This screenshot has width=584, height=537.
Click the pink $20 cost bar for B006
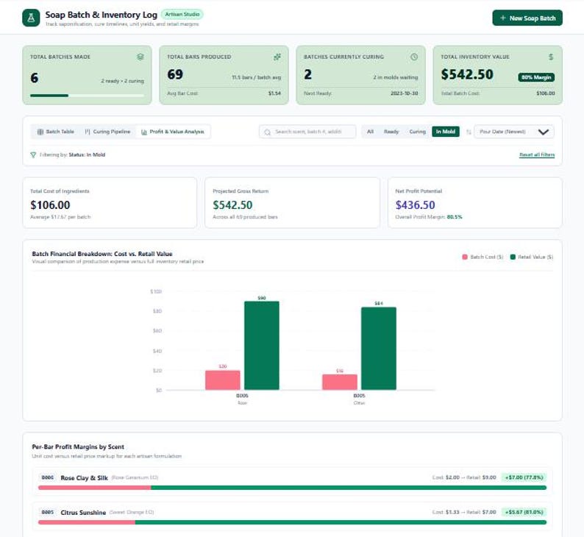point(223,380)
